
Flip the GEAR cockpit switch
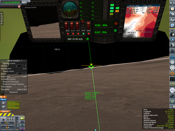(x=83, y=24)
